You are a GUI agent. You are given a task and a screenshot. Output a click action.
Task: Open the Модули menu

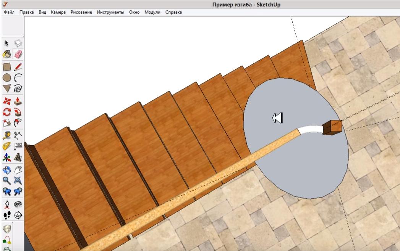point(152,12)
